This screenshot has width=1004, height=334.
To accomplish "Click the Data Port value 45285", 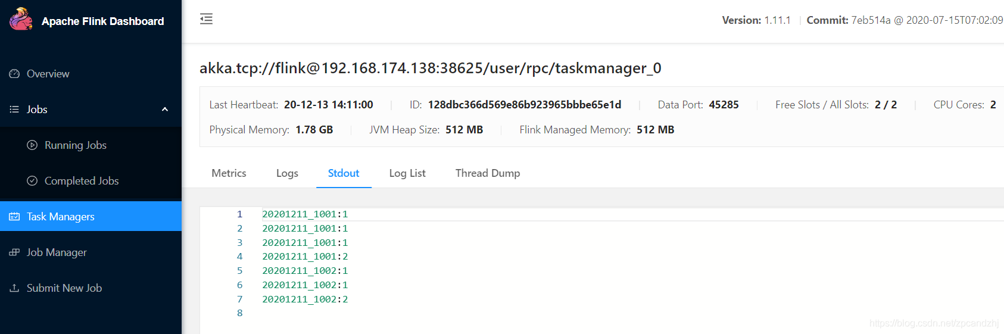I will pyautogui.click(x=724, y=105).
